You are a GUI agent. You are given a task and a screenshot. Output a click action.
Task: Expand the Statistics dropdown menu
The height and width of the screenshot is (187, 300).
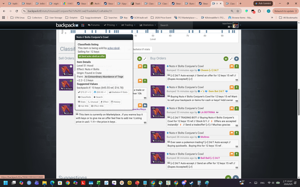[148, 25]
